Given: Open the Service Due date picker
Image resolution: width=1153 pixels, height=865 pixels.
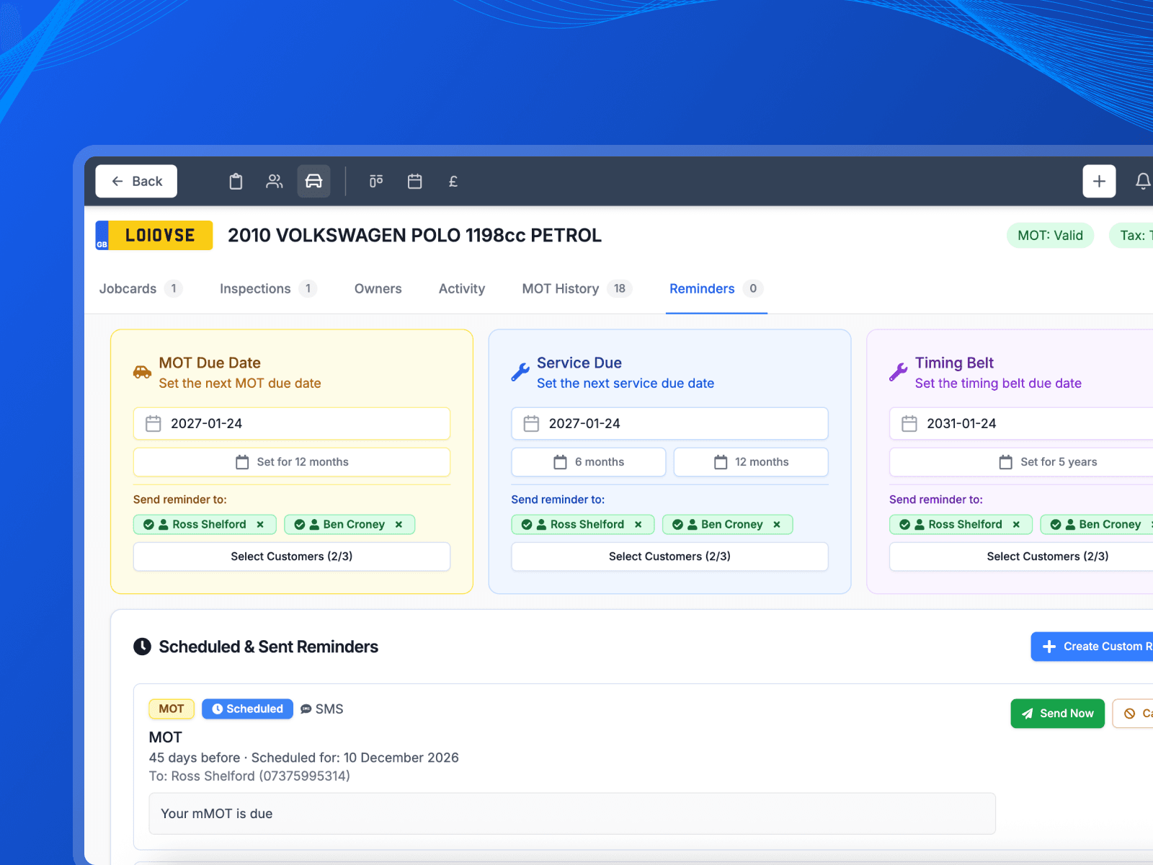Looking at the screenshot, I should tap(669, 424).
